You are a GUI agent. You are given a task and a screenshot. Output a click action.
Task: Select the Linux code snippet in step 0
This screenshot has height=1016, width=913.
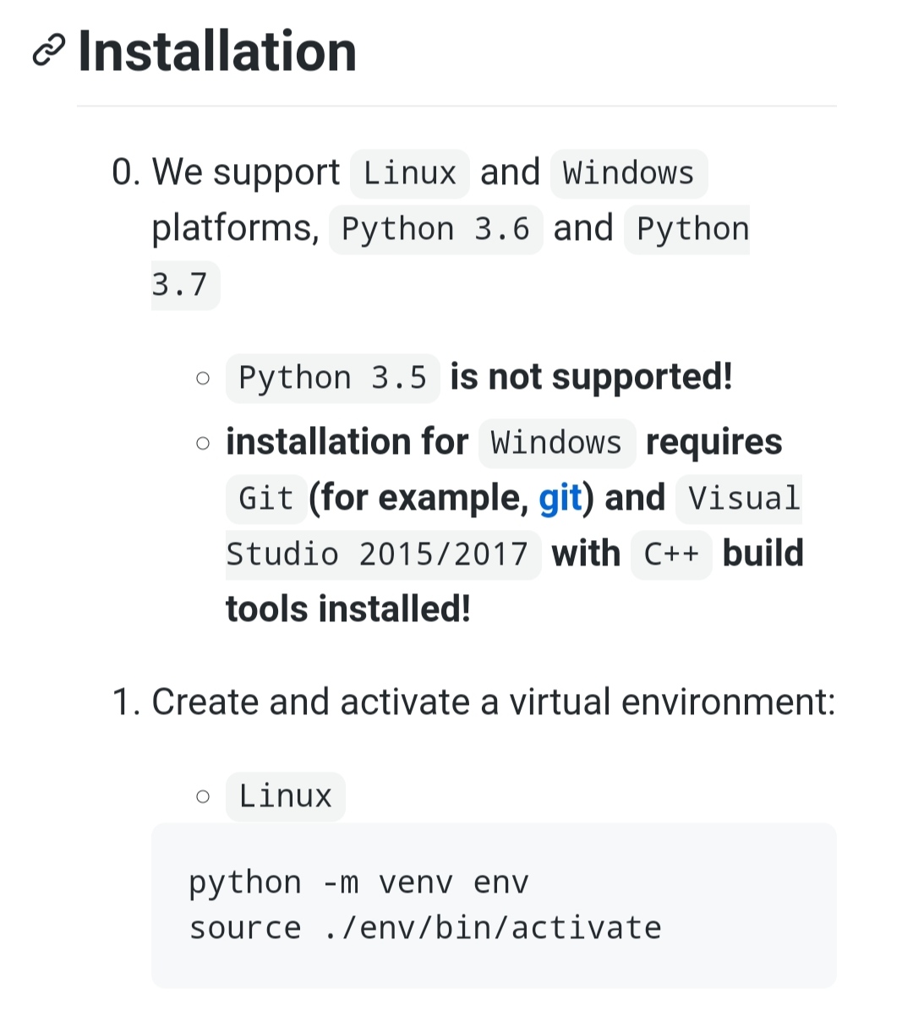pos(408,172)
